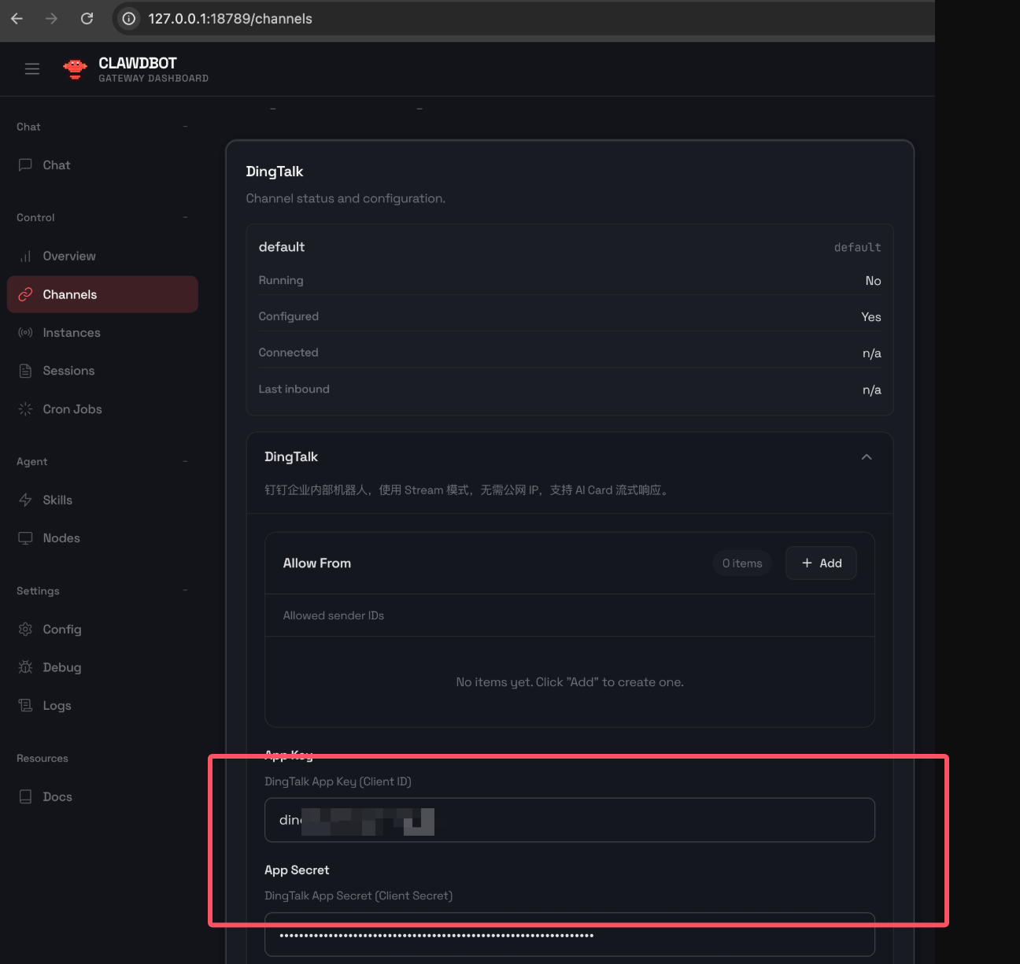This screenshot has height=964, width=1020.
Task: Click the Docs book icon
Action: tap(25, 796)
